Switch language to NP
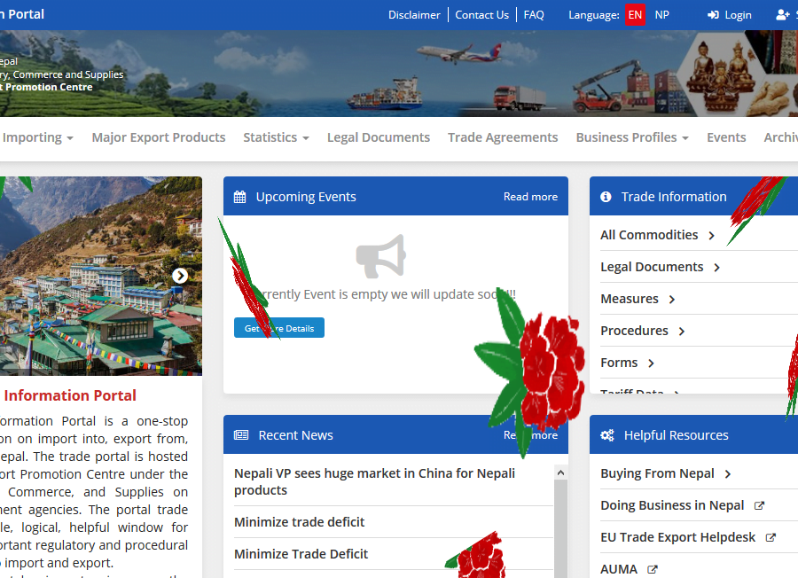The height and width of the screenshot is (578, 798). [662, 15]
